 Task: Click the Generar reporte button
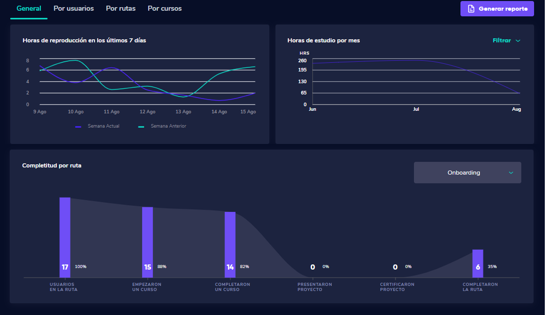(497, 9)
